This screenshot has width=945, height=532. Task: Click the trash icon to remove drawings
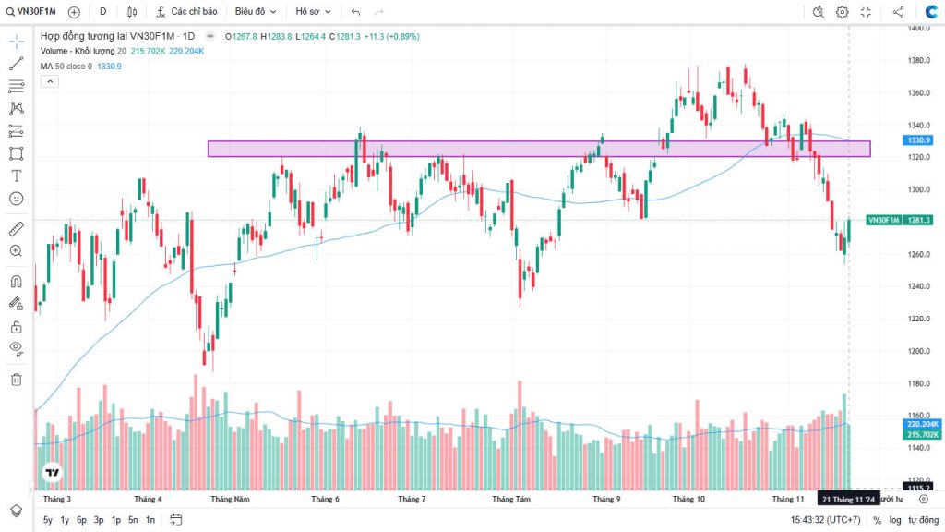click(16, 379)
